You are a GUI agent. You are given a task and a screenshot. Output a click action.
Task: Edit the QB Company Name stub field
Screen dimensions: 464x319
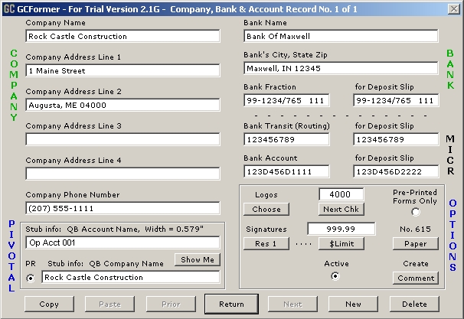(131, 277)
